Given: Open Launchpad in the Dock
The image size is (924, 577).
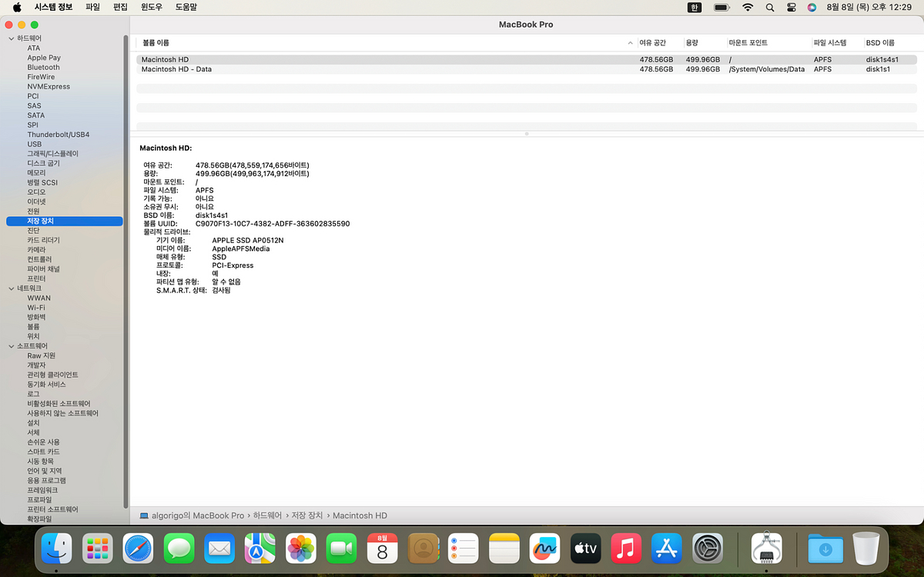Looking at the screenshot, I should coord(98,549).
